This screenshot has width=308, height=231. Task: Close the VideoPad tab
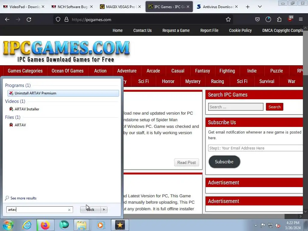coord(43,7)
